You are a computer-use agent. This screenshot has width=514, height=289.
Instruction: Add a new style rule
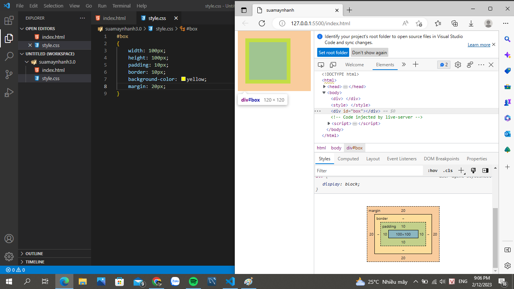[461, 170]
